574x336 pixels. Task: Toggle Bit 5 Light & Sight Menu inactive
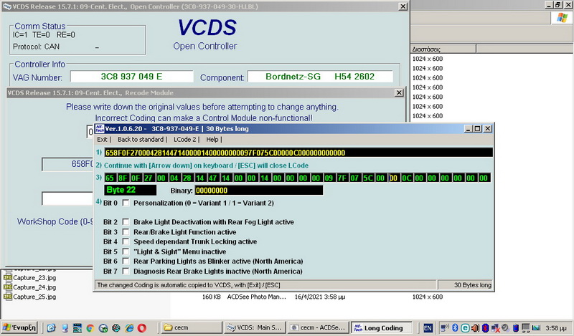pos(126,251)
